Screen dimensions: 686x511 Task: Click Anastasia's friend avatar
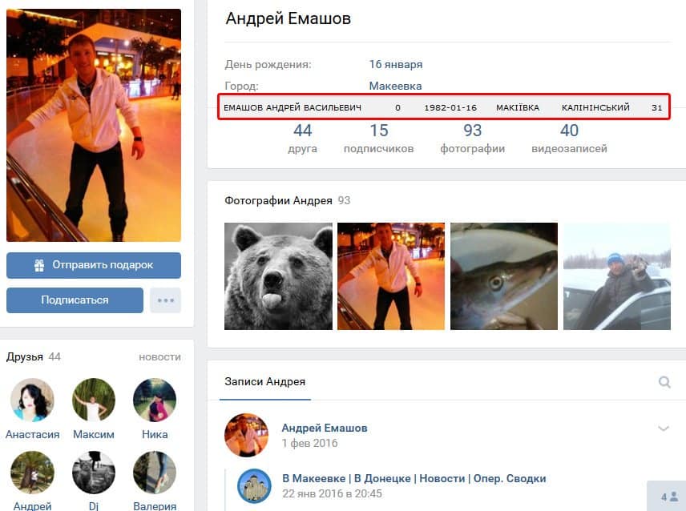pos(32,400)
